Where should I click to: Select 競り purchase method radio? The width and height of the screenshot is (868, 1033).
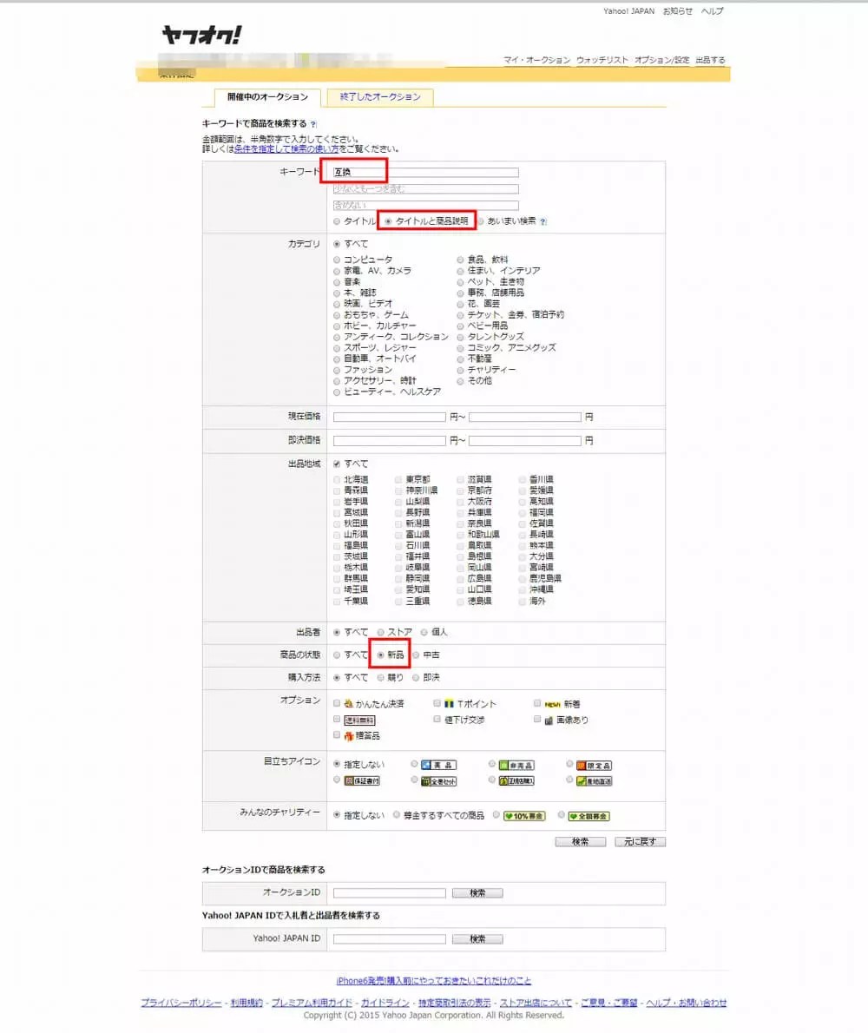pyautogui.click(x=380, y=677)
